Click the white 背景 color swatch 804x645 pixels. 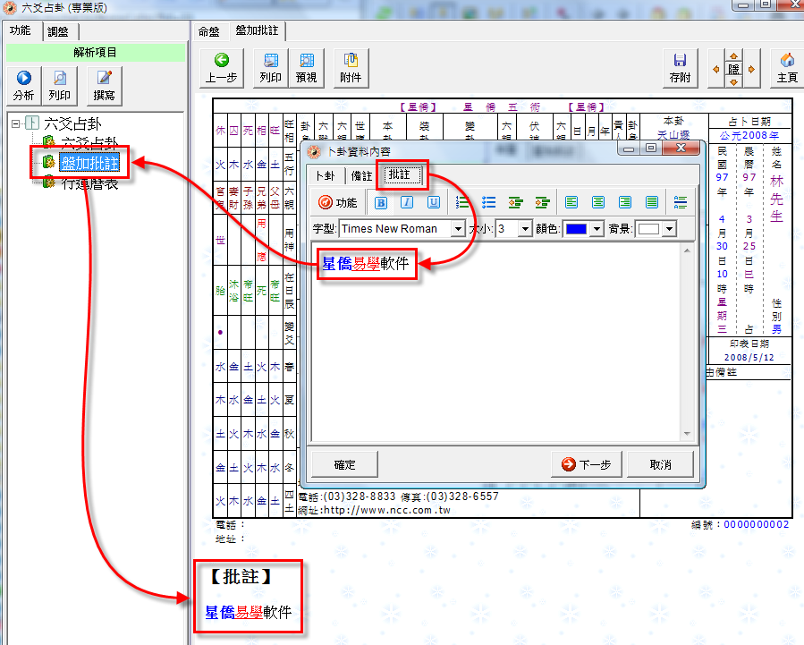pos(648,229)
